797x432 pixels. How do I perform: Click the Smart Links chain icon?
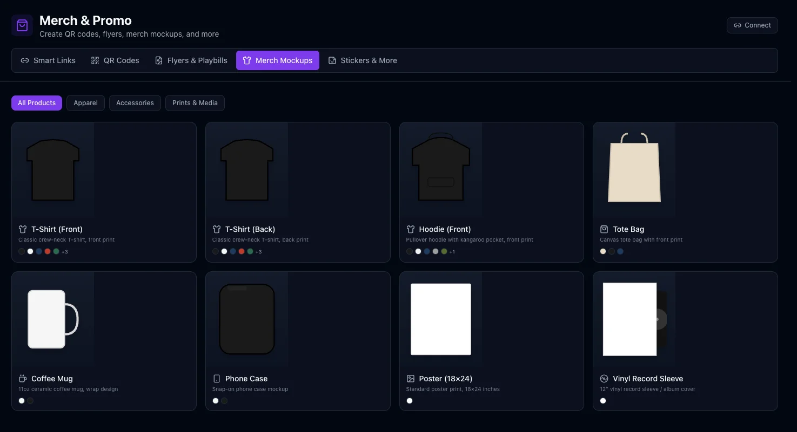pyautogui.click(x=25, y=60)
